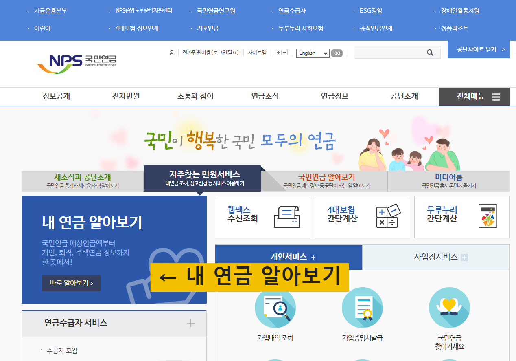Click 가입증명서발급 certificate icon
Image resolution: width=516 pixels, height=361 pixels.
362,308
